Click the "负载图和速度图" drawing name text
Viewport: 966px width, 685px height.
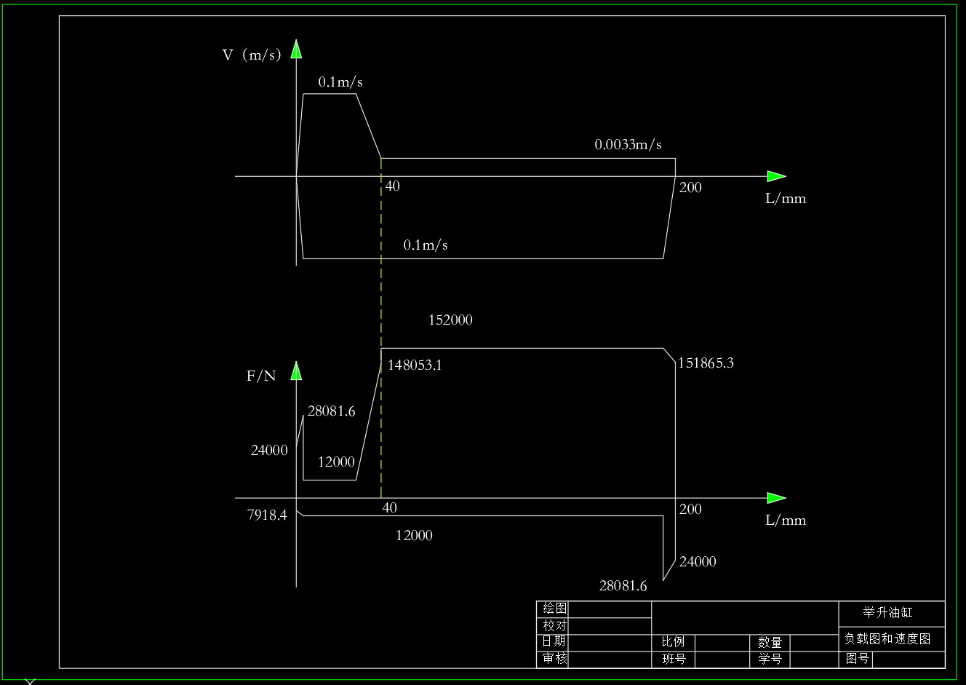coord(887,639)
